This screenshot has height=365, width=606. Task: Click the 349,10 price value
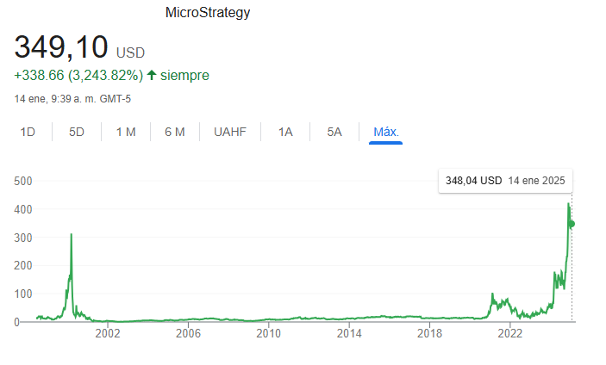61,47
